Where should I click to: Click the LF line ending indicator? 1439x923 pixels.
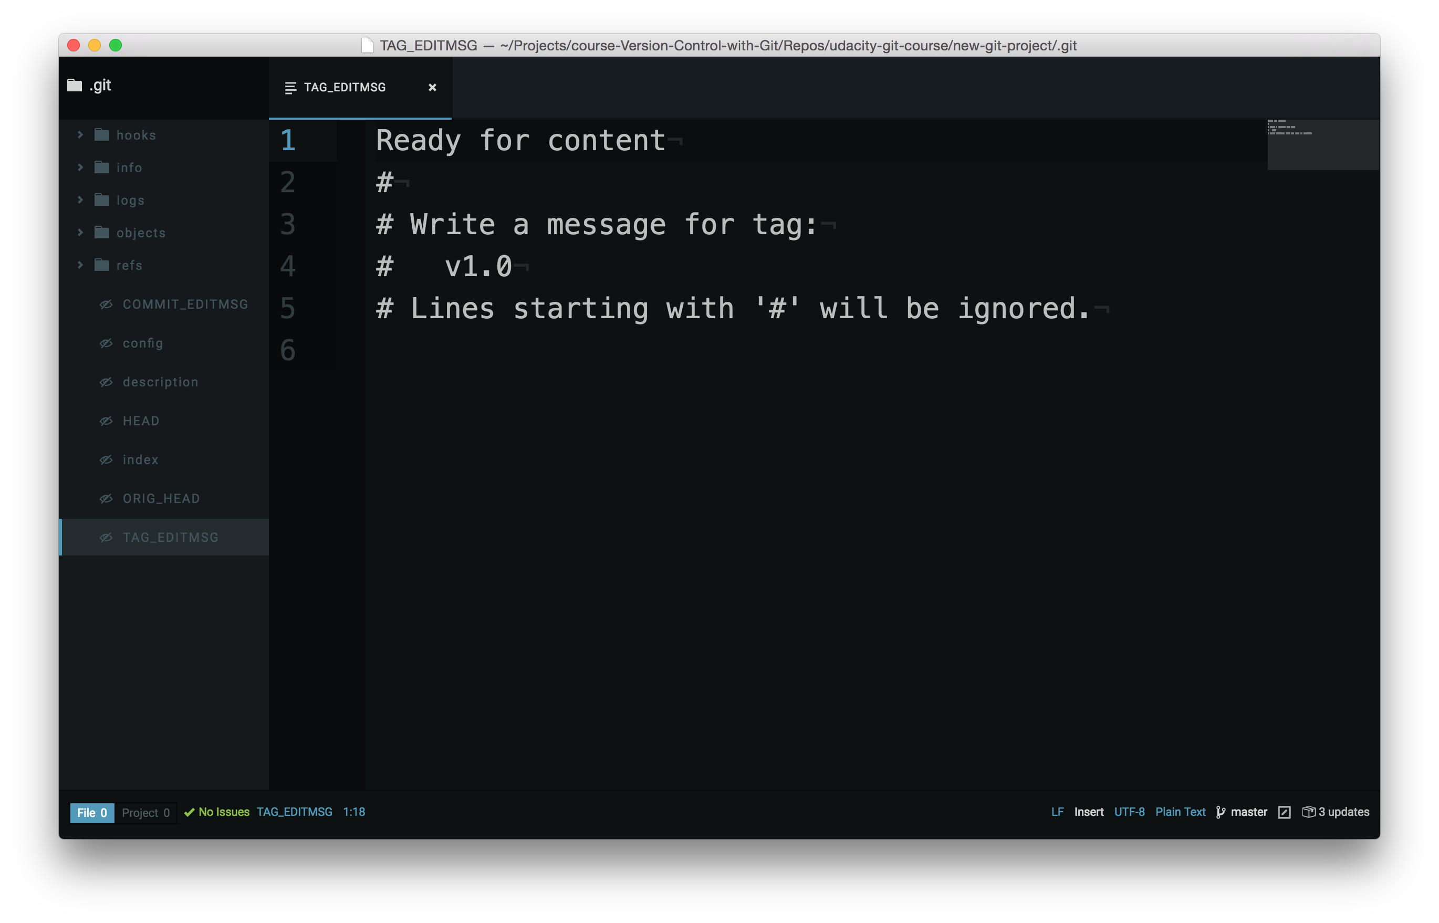(x=1056, y=812)
